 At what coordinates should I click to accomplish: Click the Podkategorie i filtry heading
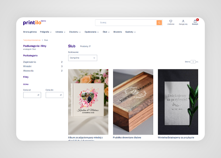click(x=35, y=46)
